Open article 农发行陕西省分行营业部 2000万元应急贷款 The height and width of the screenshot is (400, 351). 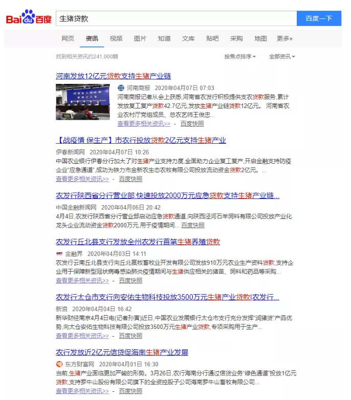pos(168,196)
